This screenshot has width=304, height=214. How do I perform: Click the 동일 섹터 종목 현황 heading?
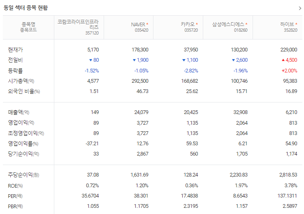point(26,8)
